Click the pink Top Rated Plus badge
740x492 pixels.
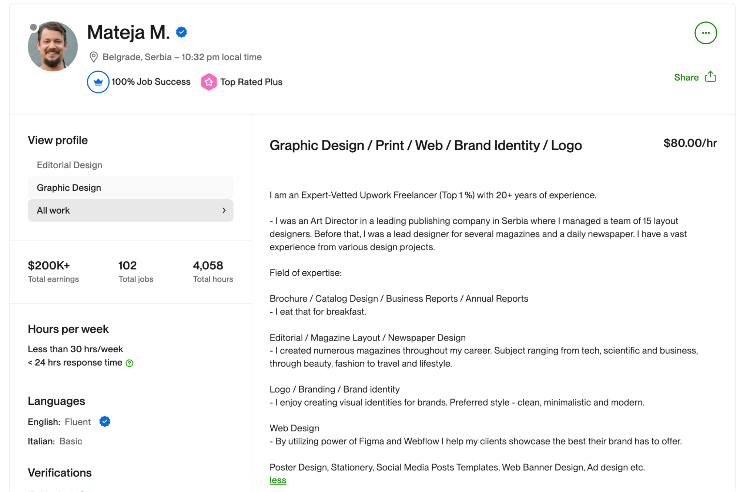coord(209,82)
